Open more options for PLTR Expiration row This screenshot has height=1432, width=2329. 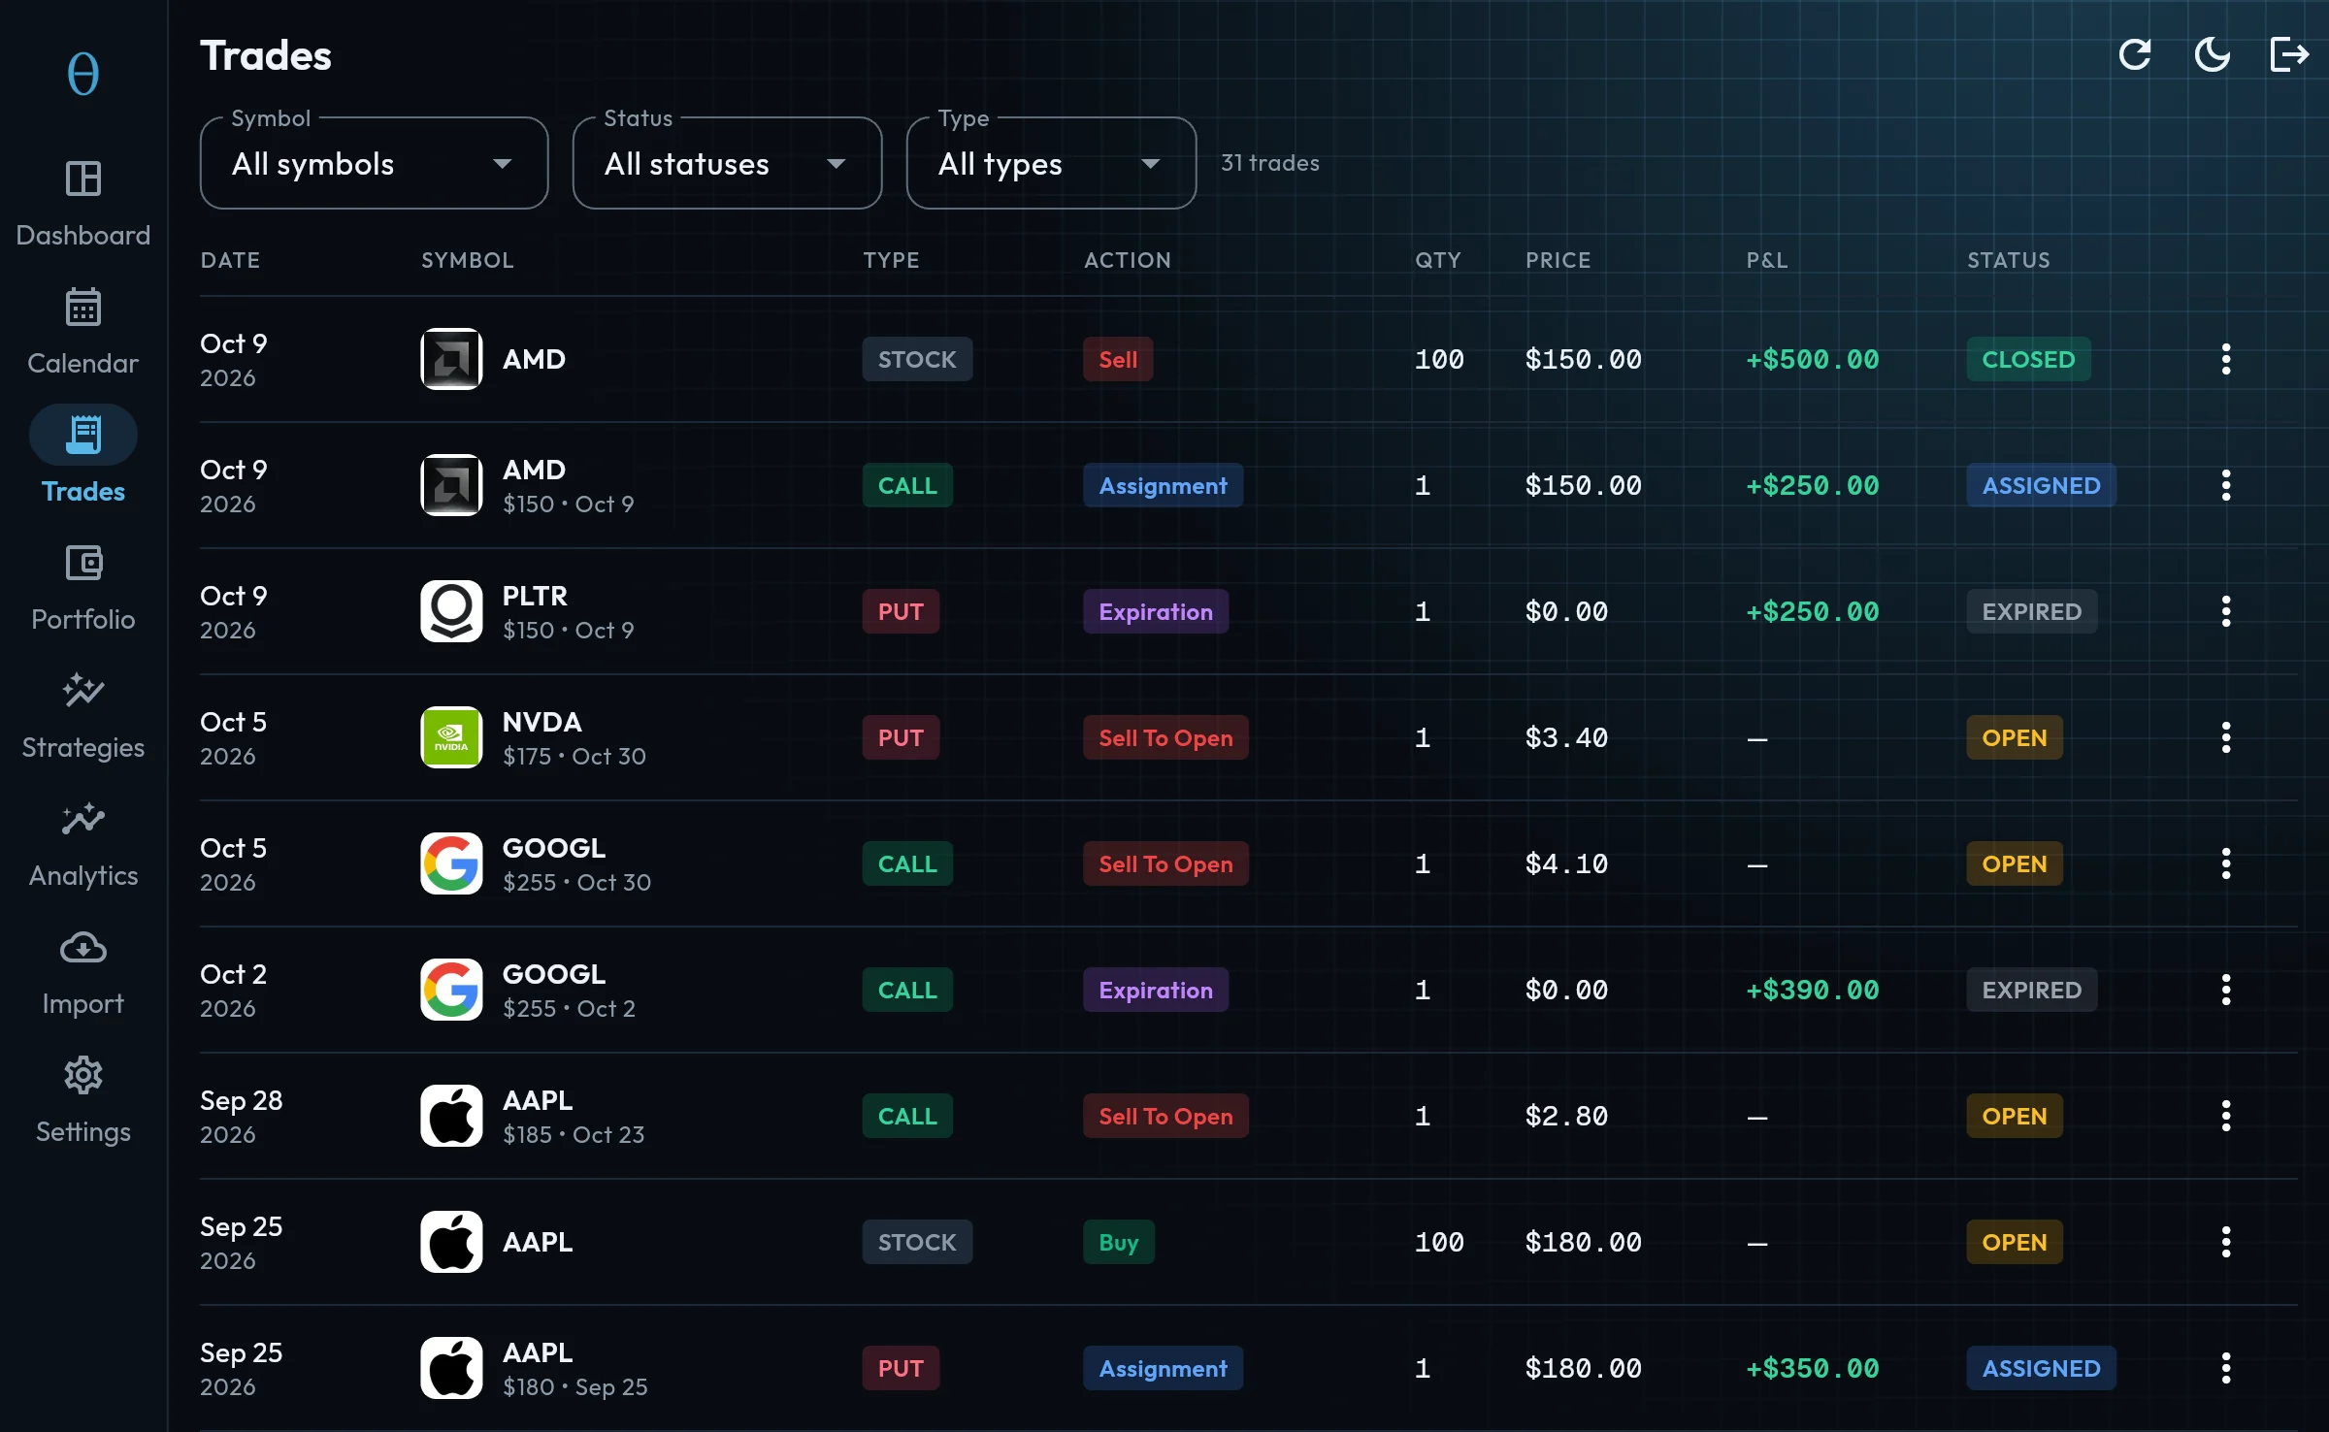2226,611
